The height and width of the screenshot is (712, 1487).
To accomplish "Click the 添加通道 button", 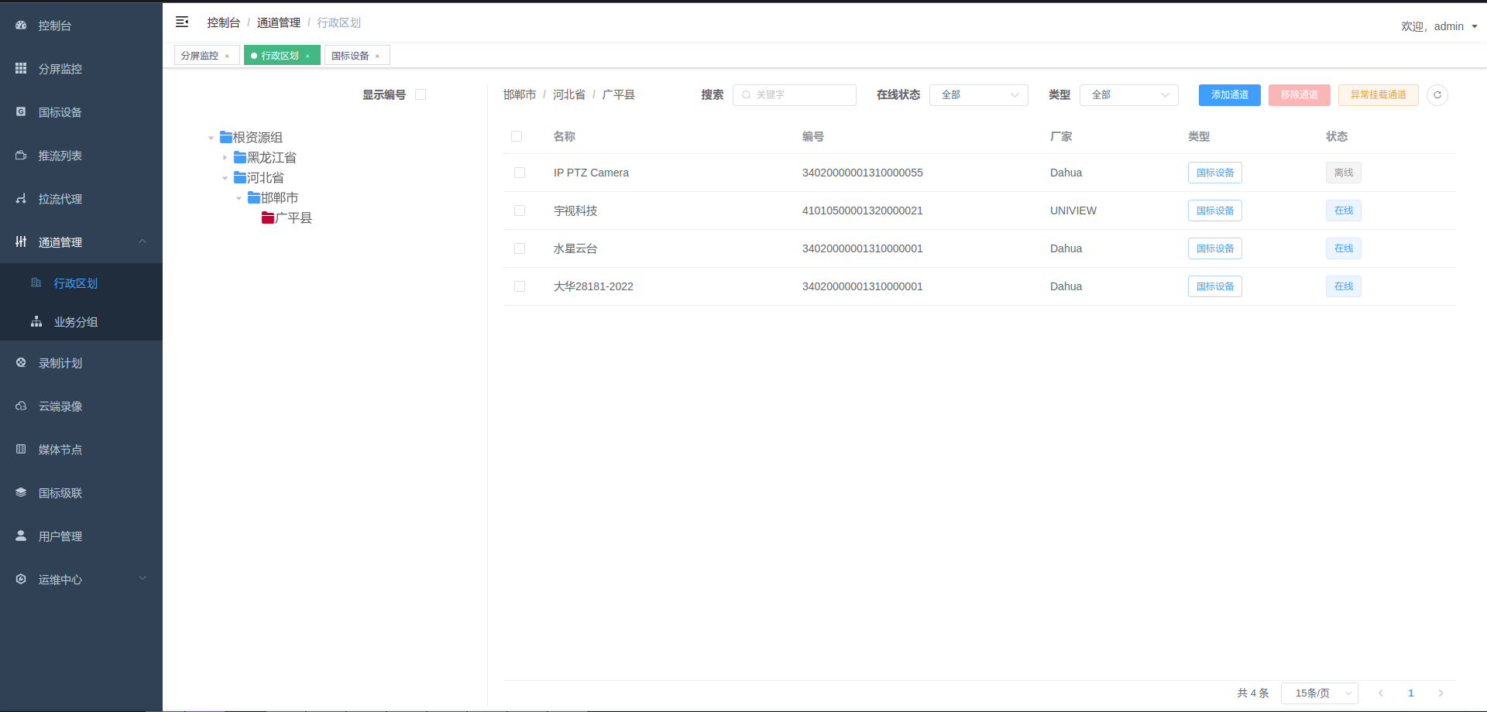I will pyautogui.click(x=1229, y=95).
